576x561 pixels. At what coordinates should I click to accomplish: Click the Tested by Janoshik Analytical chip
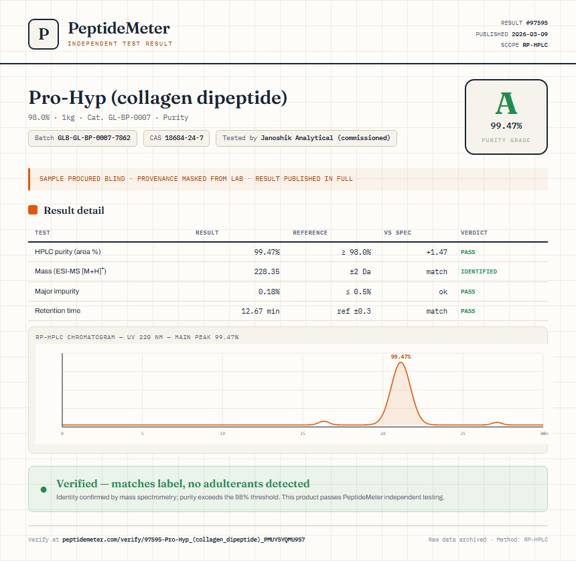coord(306,138)
